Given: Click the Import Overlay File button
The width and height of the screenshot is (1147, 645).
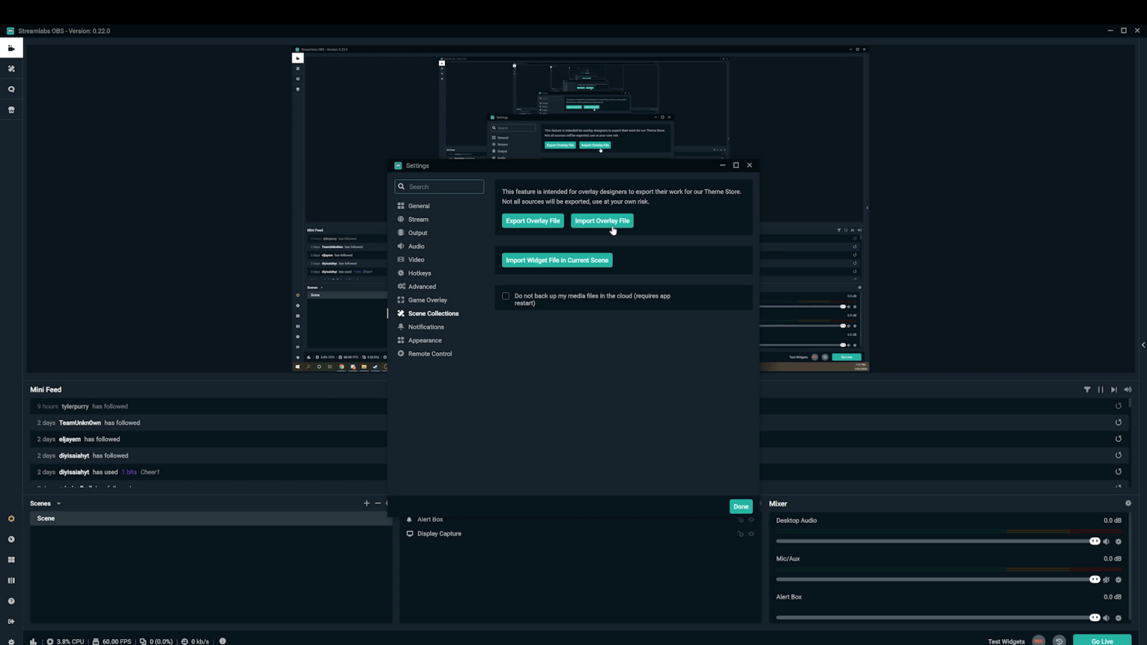Looking at the screenshot, I should coord(602,220).
